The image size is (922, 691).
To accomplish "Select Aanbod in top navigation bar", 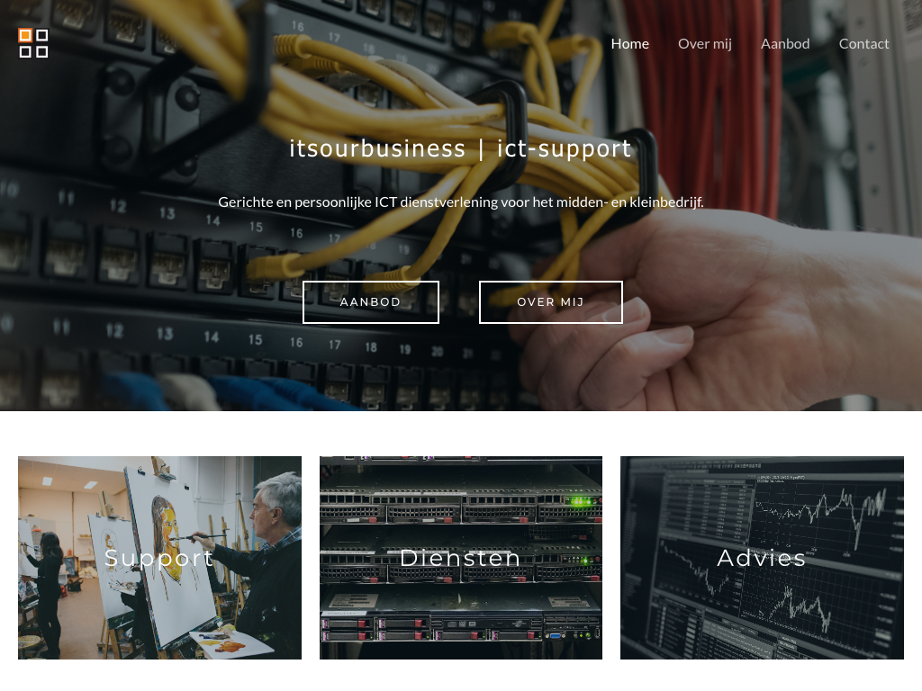I will [785, 43].
